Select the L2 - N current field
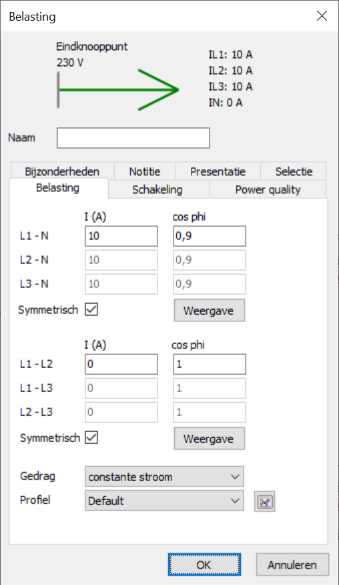This screenshot has height=585, width=339. click(121, 260)
